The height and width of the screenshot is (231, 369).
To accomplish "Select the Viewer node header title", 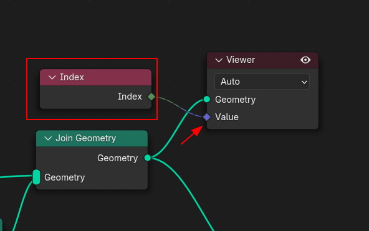I will click(241, 60).
